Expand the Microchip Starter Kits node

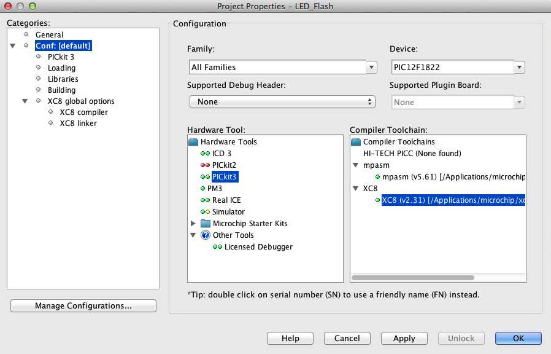(194, 224)
